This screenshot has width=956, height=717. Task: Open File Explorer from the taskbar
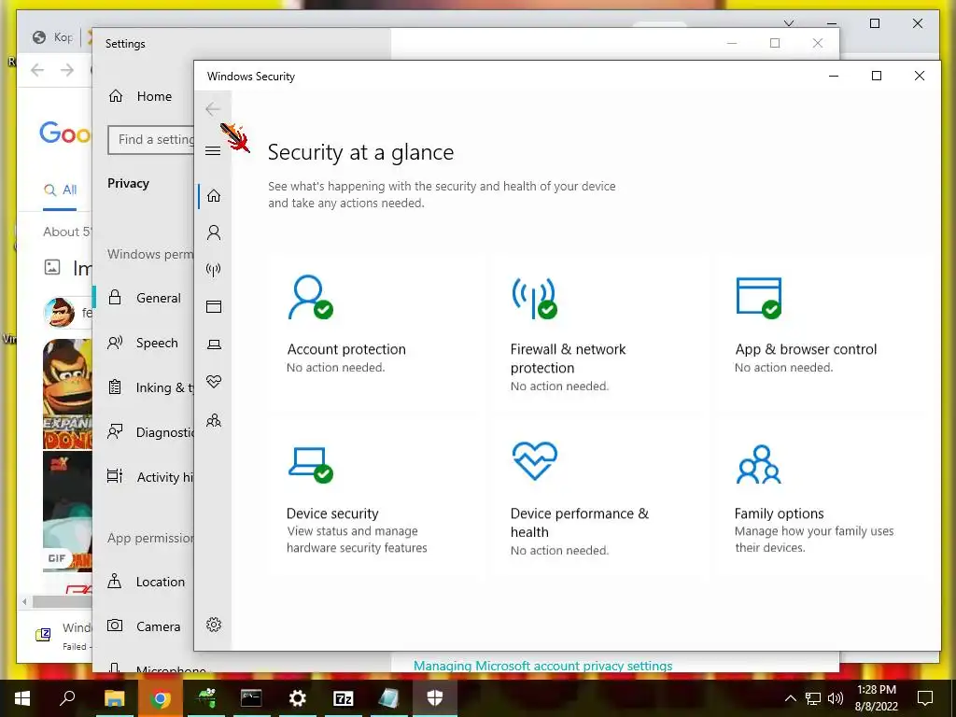(x=114, y=698)
